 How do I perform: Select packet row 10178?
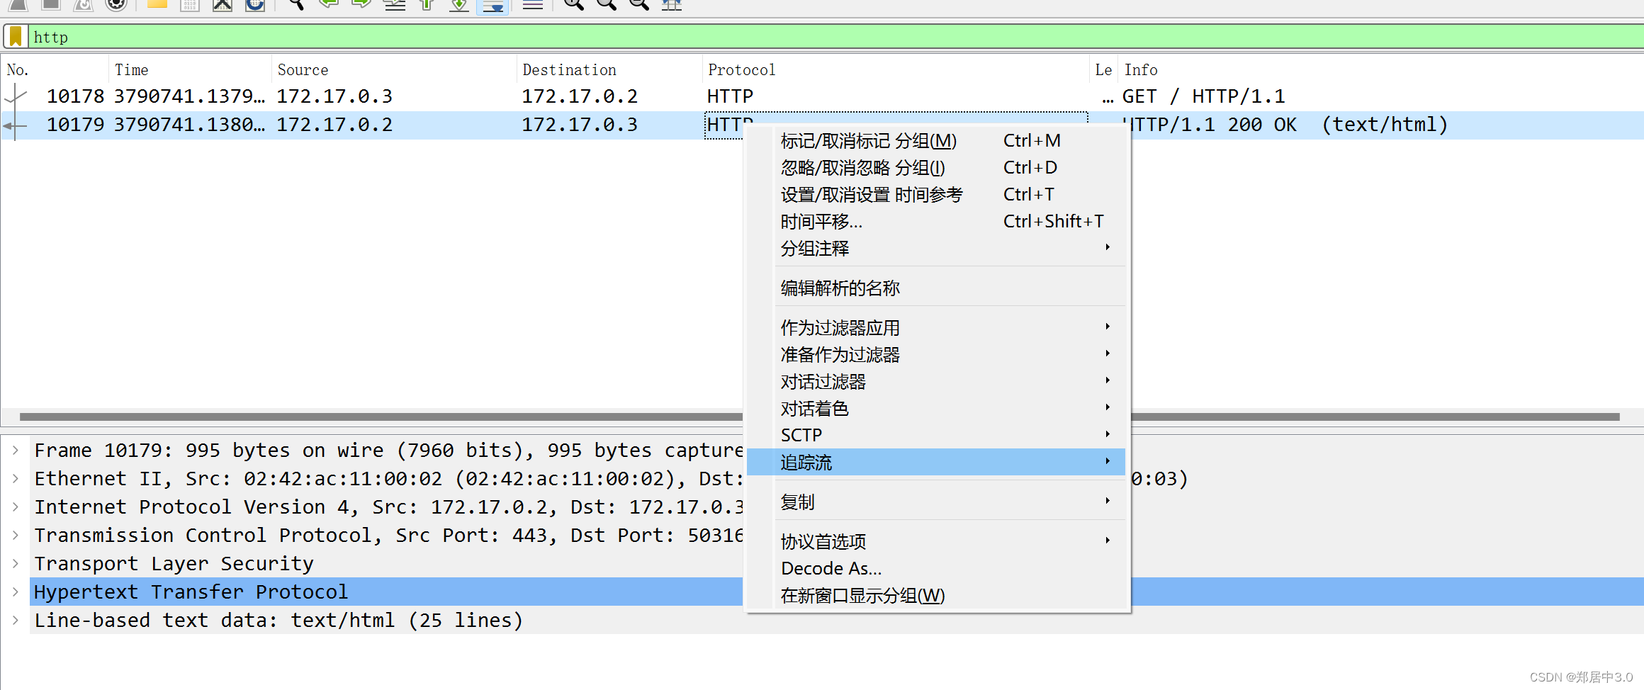click(x=354, y=96)
